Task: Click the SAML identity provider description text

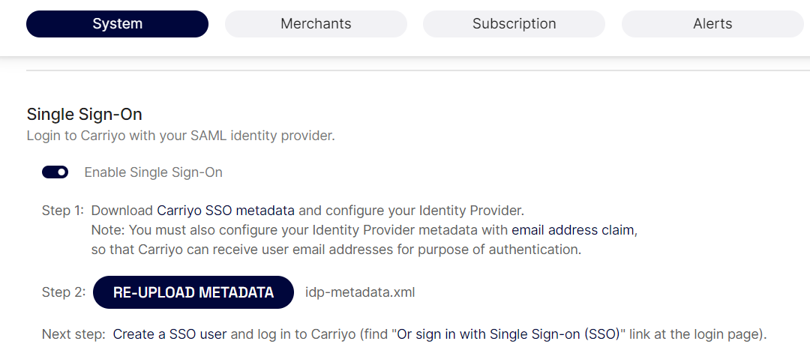Action: [x=181, y=136]
